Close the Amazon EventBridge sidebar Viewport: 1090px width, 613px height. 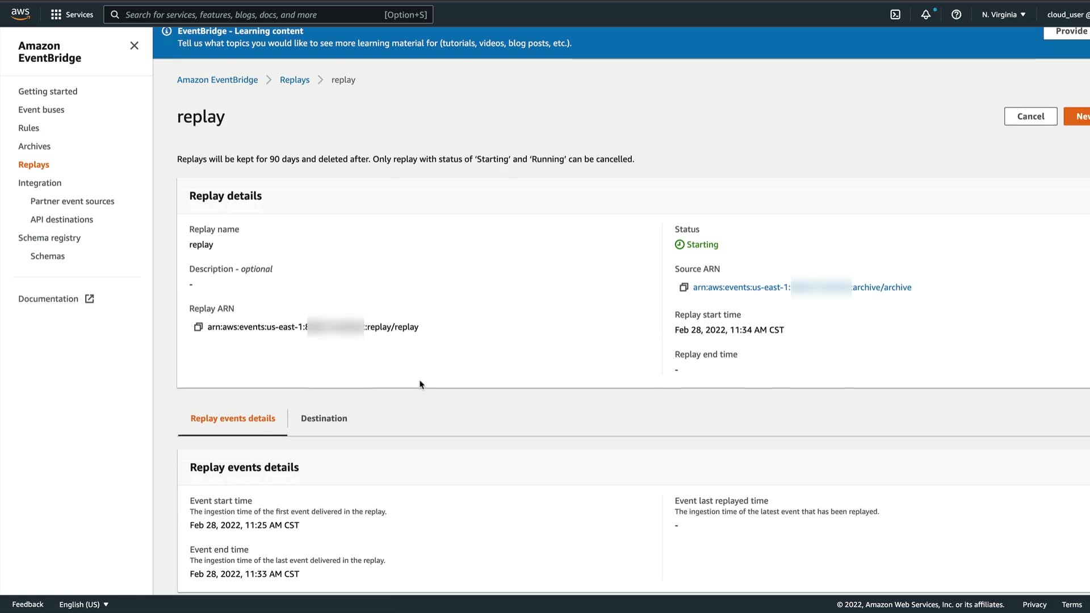[x=134, y=45]
